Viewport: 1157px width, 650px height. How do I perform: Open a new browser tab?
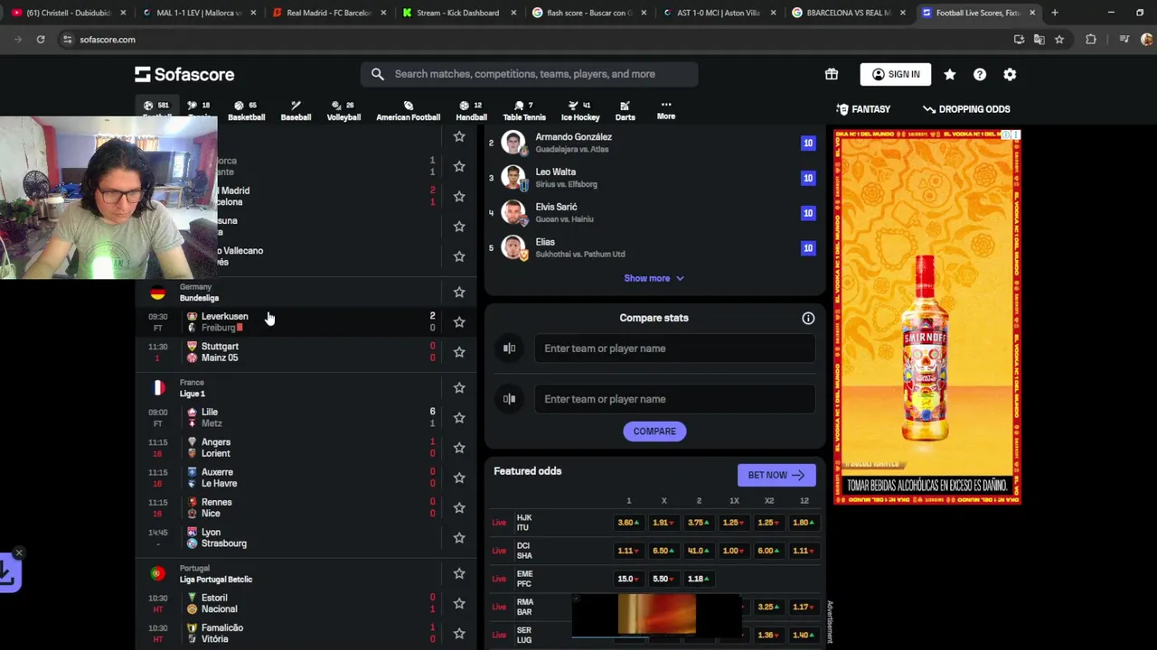(1055, 13)
